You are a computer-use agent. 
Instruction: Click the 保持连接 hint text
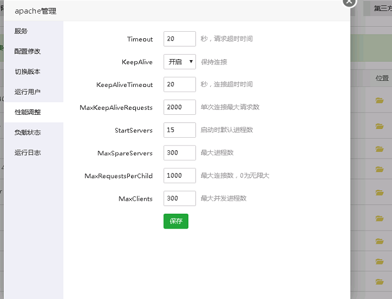click(214, 62)
